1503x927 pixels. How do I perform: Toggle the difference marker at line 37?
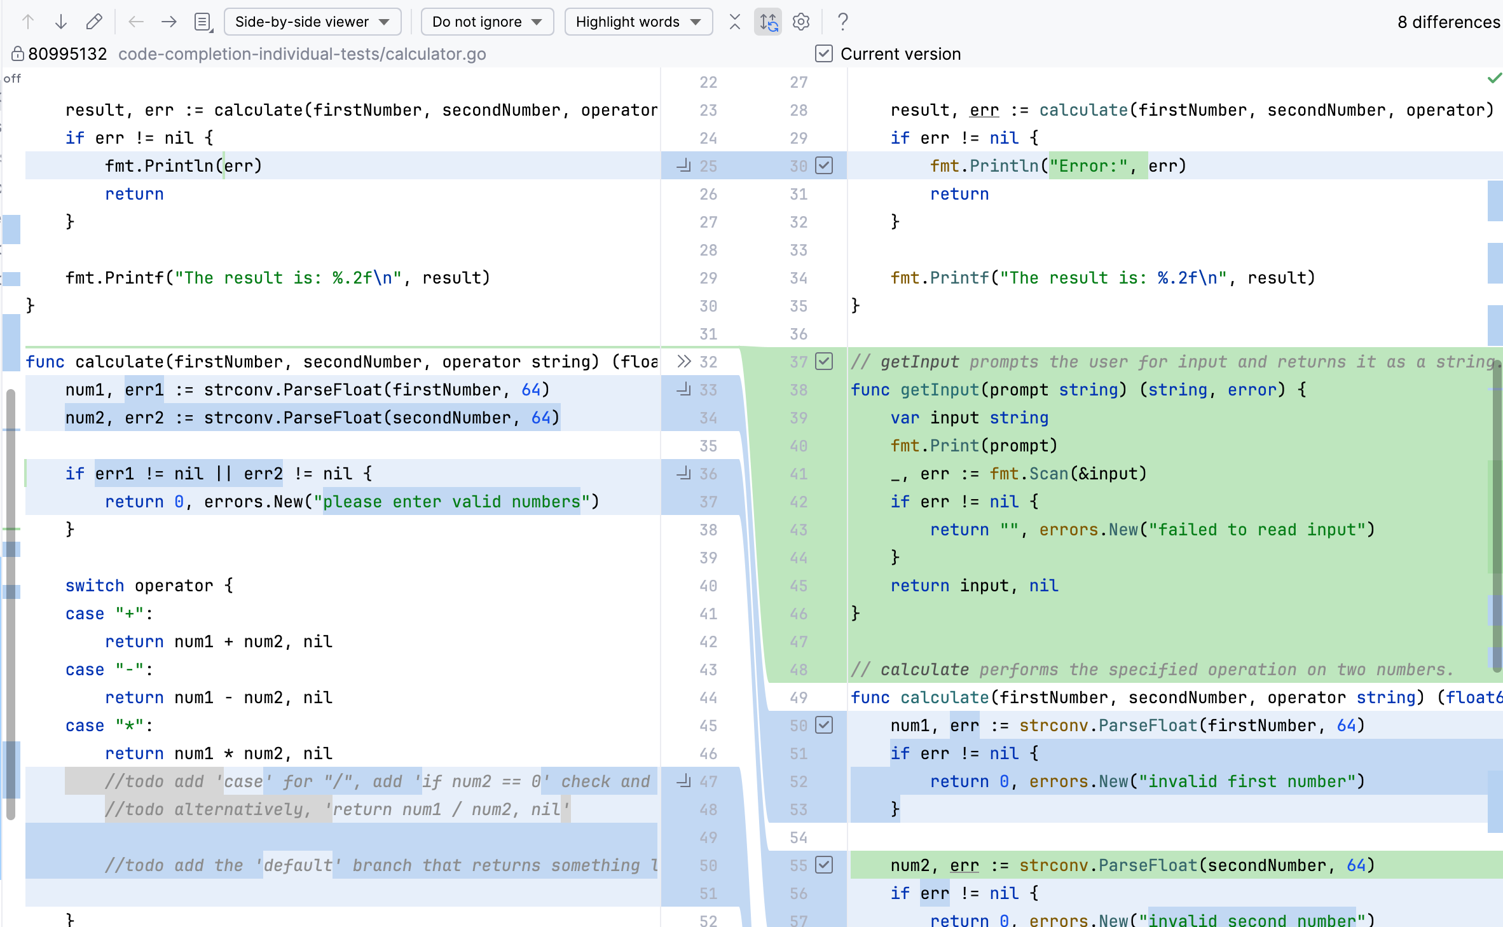coord(823,361)
